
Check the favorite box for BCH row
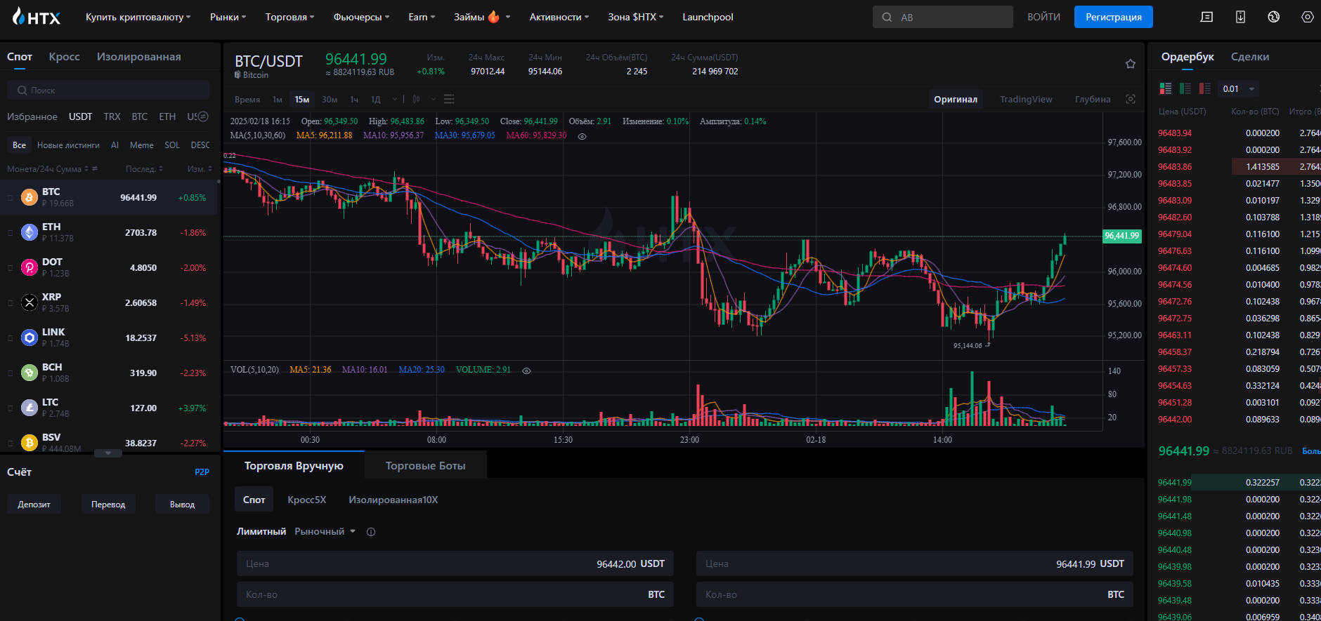pyautogui.click(x=10, y=373)
